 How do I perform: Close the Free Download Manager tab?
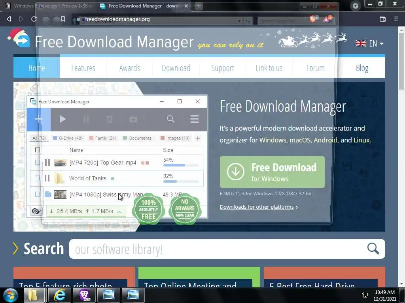(186, 6)
